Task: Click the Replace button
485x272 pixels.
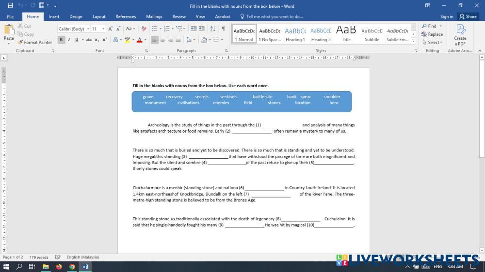Action: [x=432, y=34]
